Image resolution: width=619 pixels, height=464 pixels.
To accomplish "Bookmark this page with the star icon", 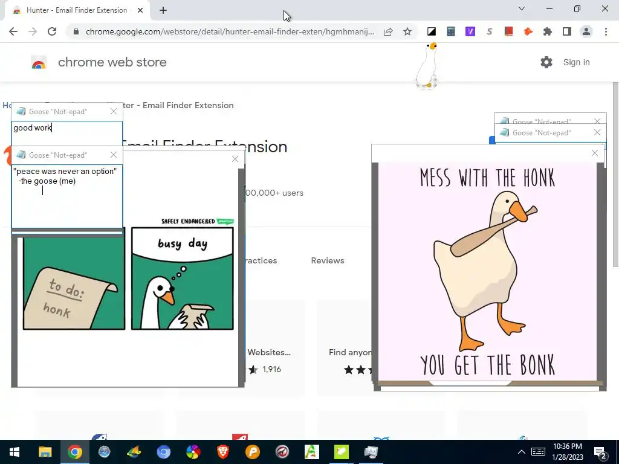I will point(407,31).
